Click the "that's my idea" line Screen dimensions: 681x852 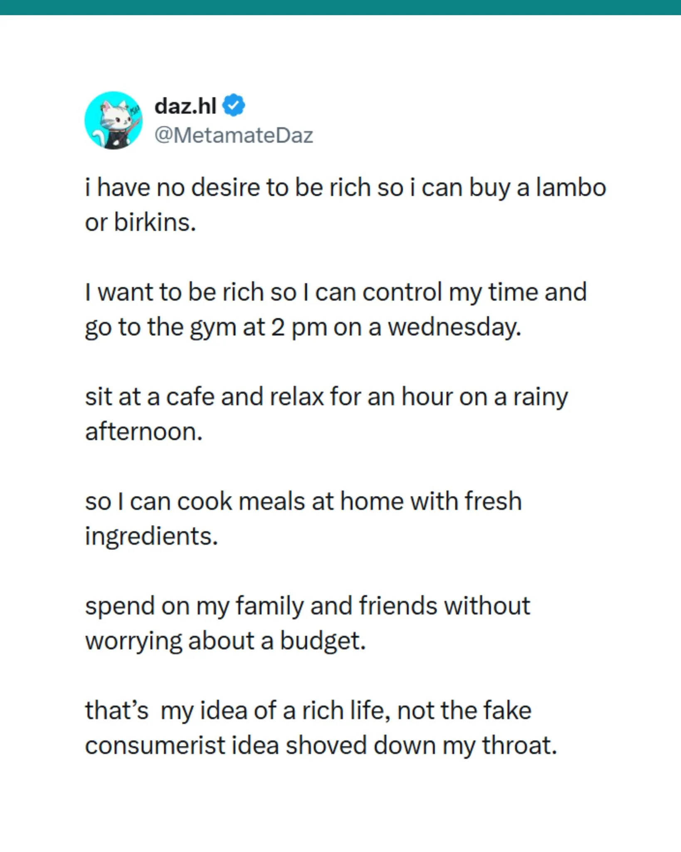308,711
